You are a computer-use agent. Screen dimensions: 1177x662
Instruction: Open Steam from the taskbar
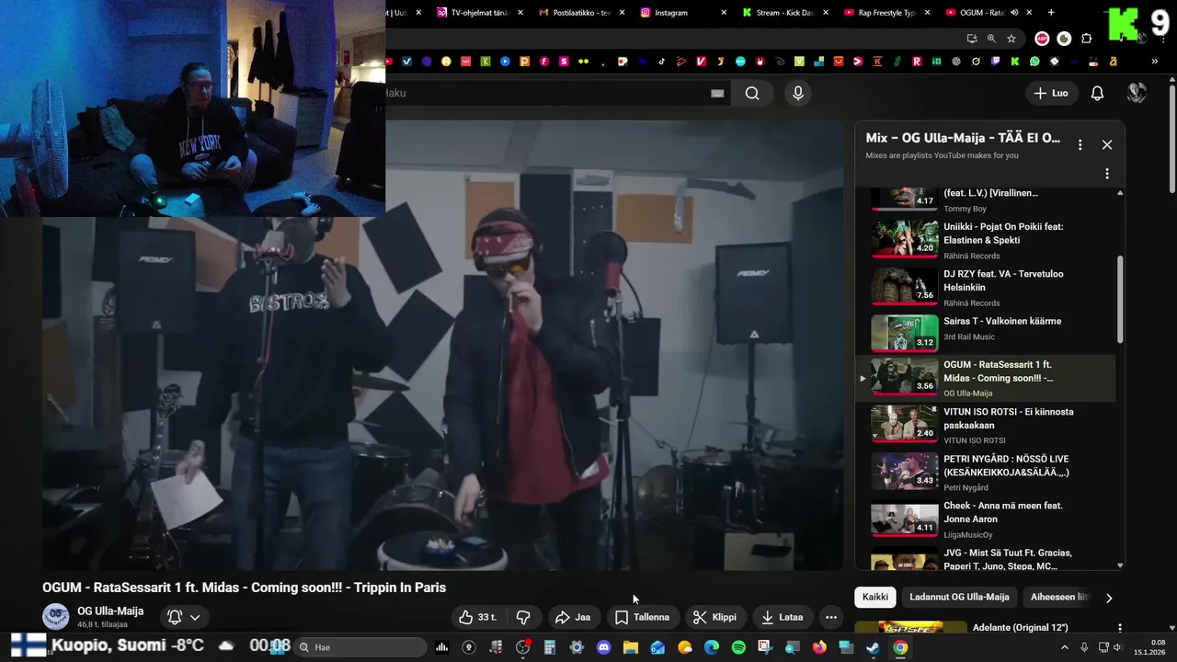[873, 647]
